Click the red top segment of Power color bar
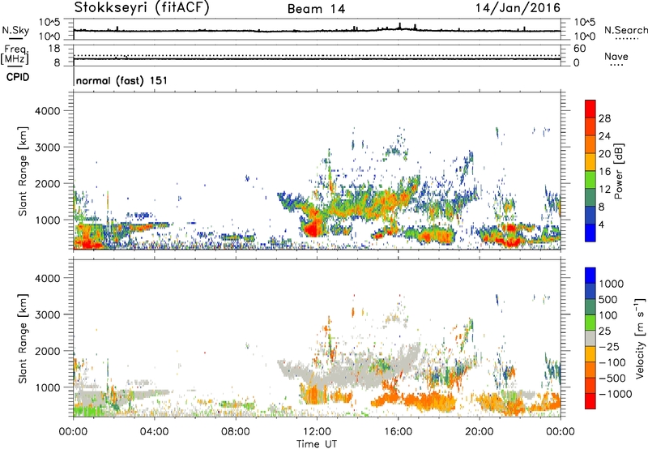 [590, 109]
